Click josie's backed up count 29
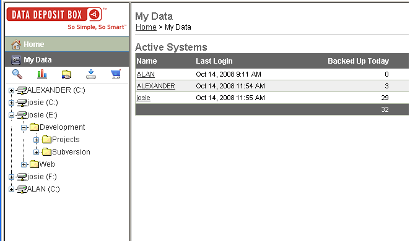Screen dimensions: 410x241 [385, 98]
